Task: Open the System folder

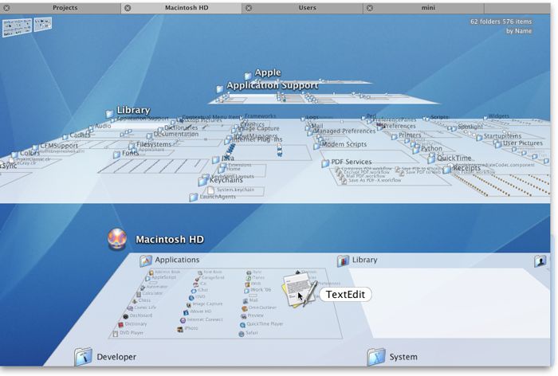Action: point(376,357)
